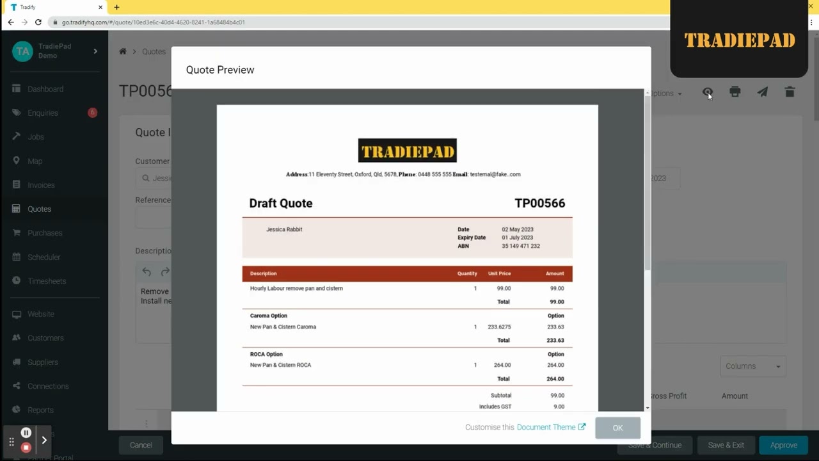Image resolution: width=819 pixels, height=461 pixels.
Task: Click the Connections share icon
Action: pos(17,385)
